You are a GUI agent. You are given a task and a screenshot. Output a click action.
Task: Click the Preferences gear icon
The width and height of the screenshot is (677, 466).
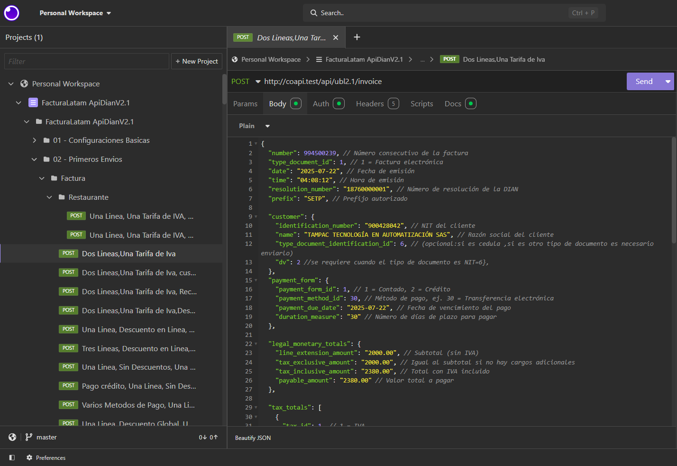click(x=29, y=457)
